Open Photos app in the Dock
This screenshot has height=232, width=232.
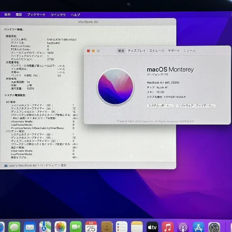point(60,227)
